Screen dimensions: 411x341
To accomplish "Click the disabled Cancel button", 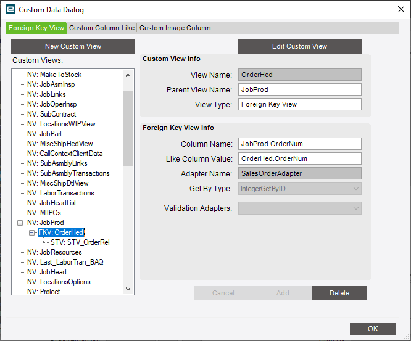I will coord(223,293).
